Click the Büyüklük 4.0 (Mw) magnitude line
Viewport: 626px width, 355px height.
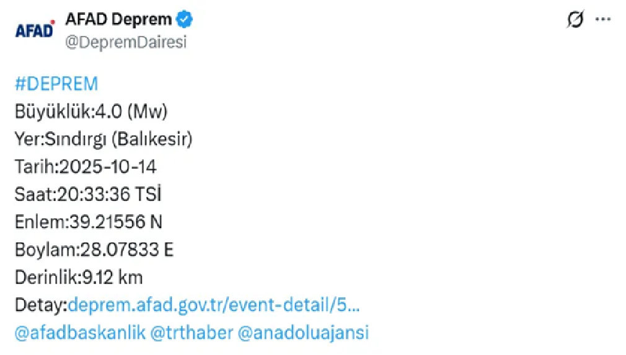[x=91, y=112]
